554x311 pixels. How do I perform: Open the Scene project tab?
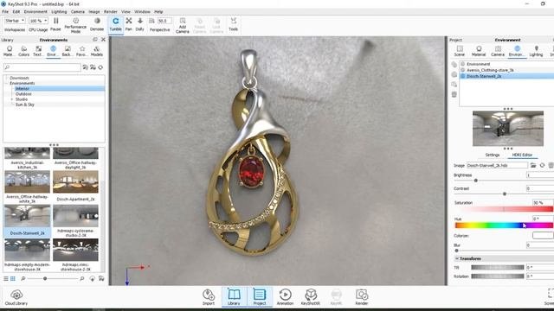point(460,51)
